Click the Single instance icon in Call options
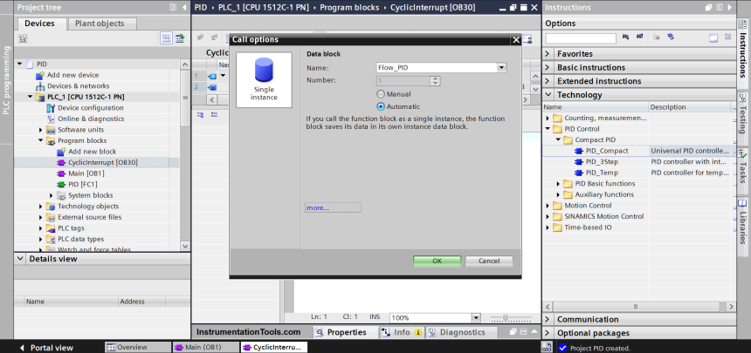 pyautogui.click(x=264, y=80)
